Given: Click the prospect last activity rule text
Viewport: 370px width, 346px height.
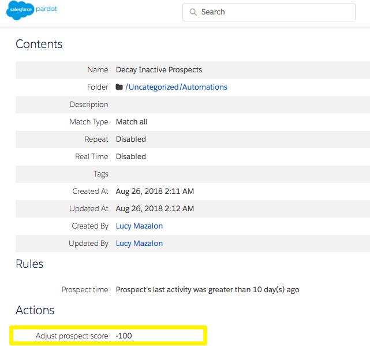Looking at the screenshot, I should click(207, 289).
